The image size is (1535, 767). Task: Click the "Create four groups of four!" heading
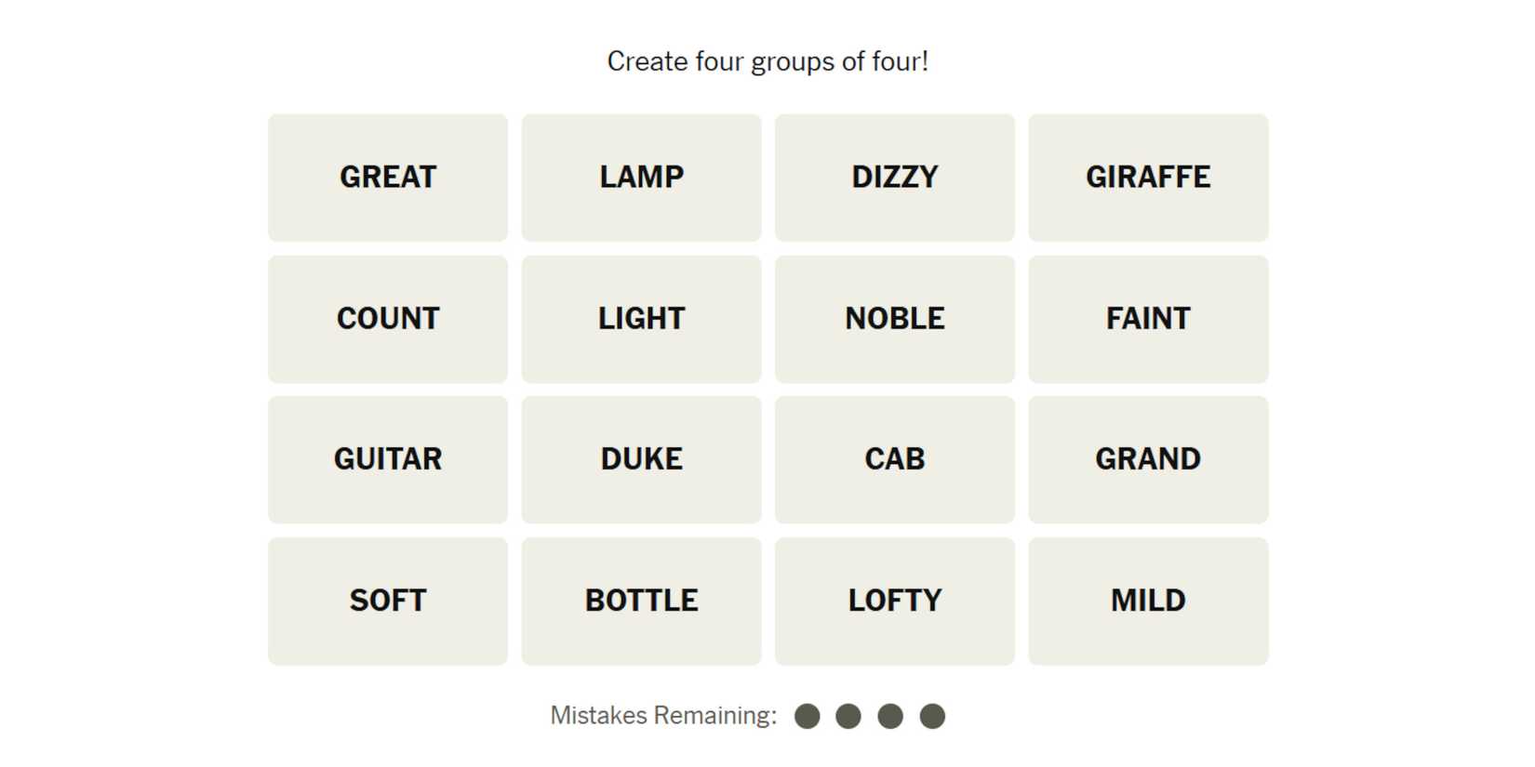pos(767,61)
